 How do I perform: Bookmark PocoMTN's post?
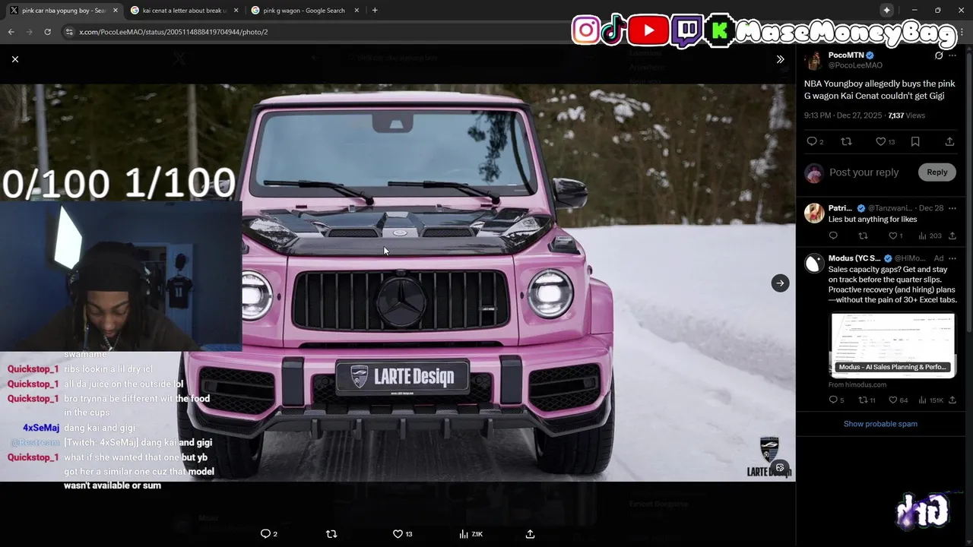click(915, 141)
